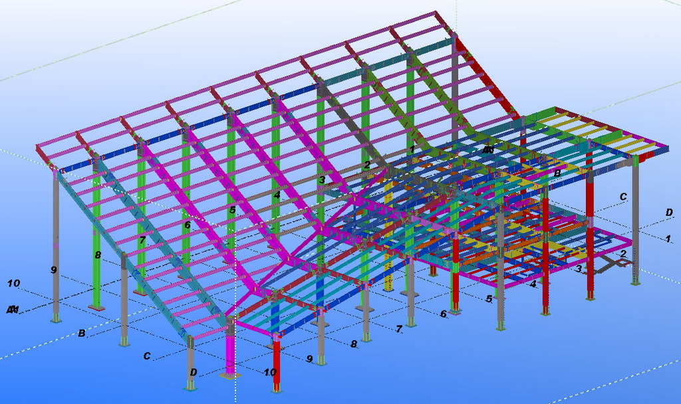Click grid label B between the left gray columns
The width and height of the screenshot is (681, 404).
click(82, 334)
